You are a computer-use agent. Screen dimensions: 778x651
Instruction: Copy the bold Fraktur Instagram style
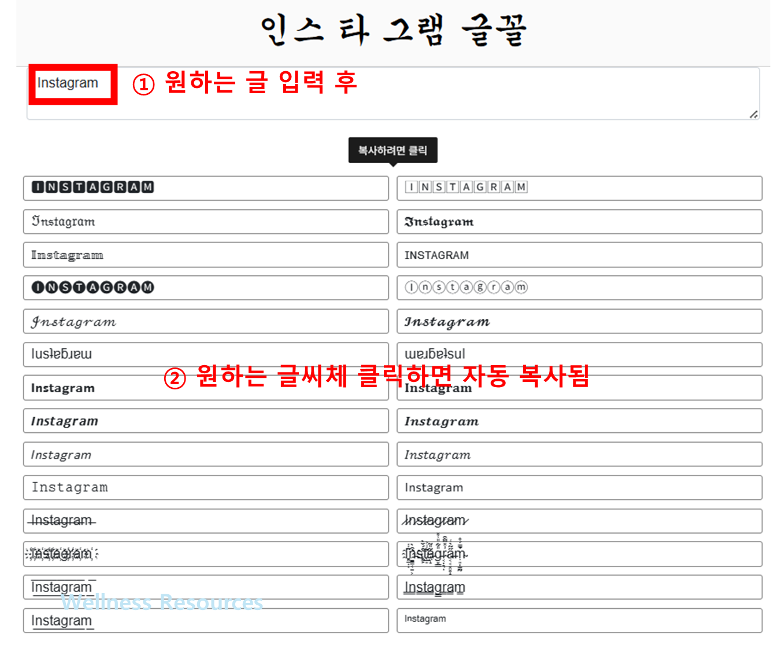(x=579, y=222)
